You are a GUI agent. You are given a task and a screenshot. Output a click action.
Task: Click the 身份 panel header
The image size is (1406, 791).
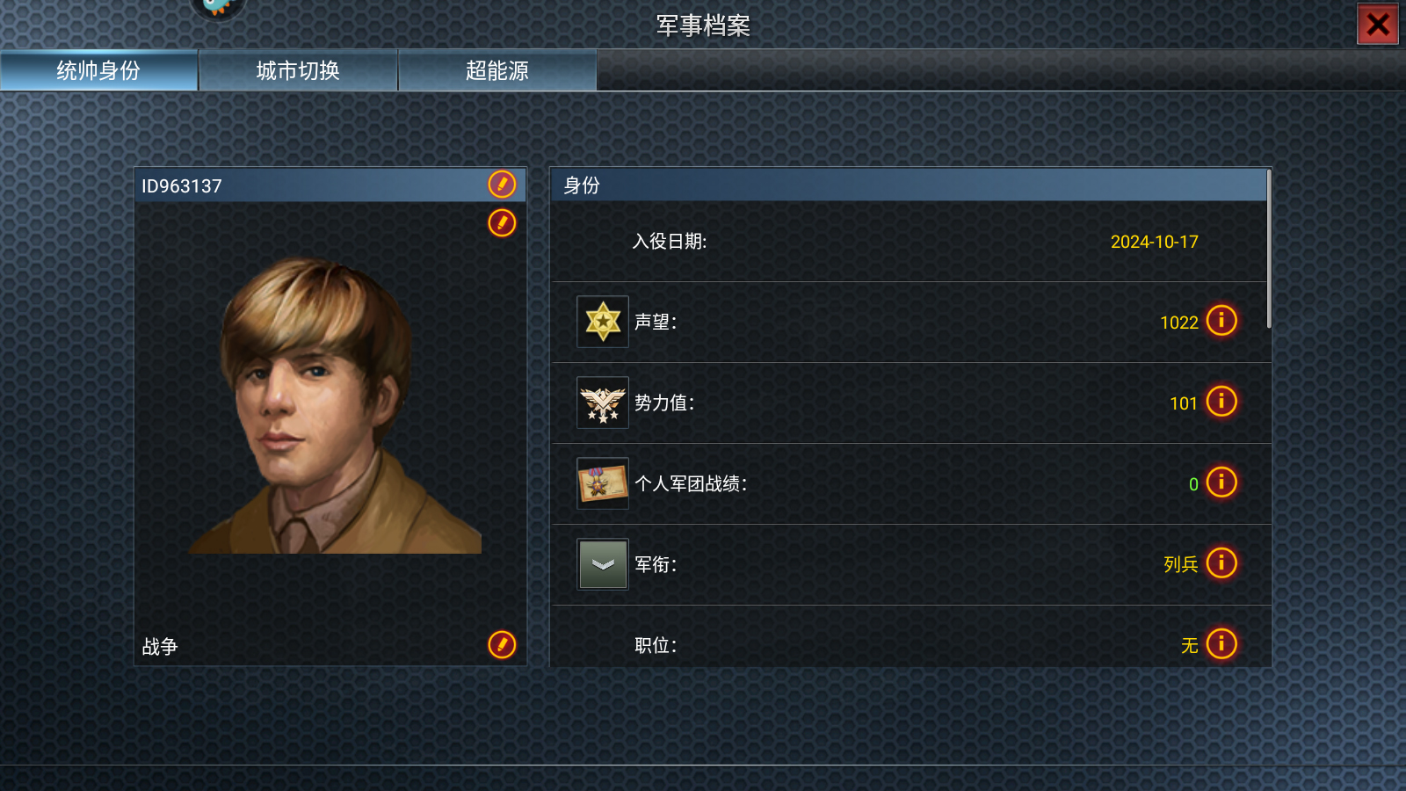click(909, 185)
